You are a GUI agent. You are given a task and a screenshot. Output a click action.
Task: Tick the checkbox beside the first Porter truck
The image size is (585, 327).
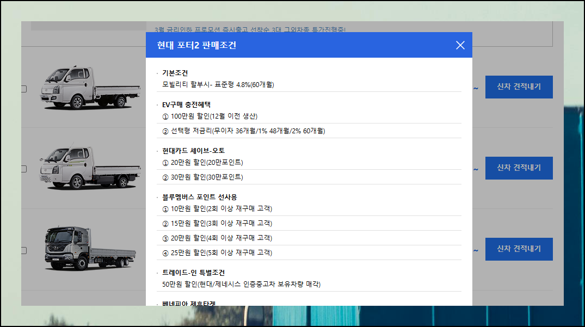[x=24, y=89]
